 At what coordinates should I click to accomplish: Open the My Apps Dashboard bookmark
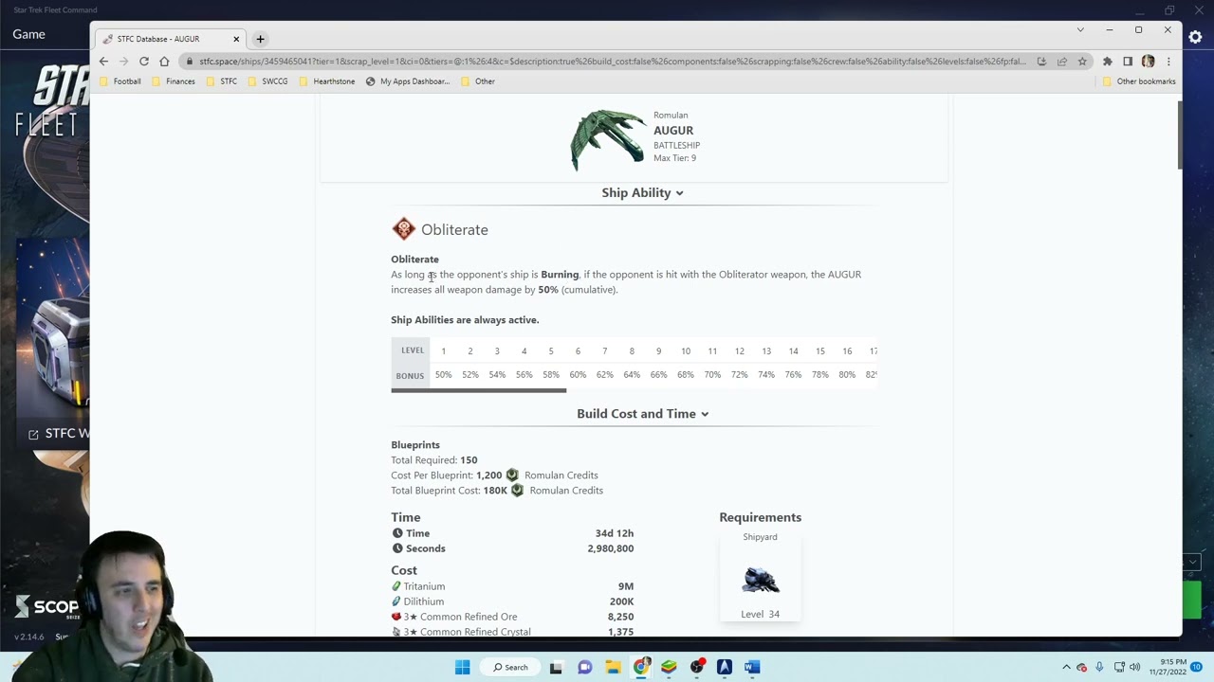(x=408, y=81)
